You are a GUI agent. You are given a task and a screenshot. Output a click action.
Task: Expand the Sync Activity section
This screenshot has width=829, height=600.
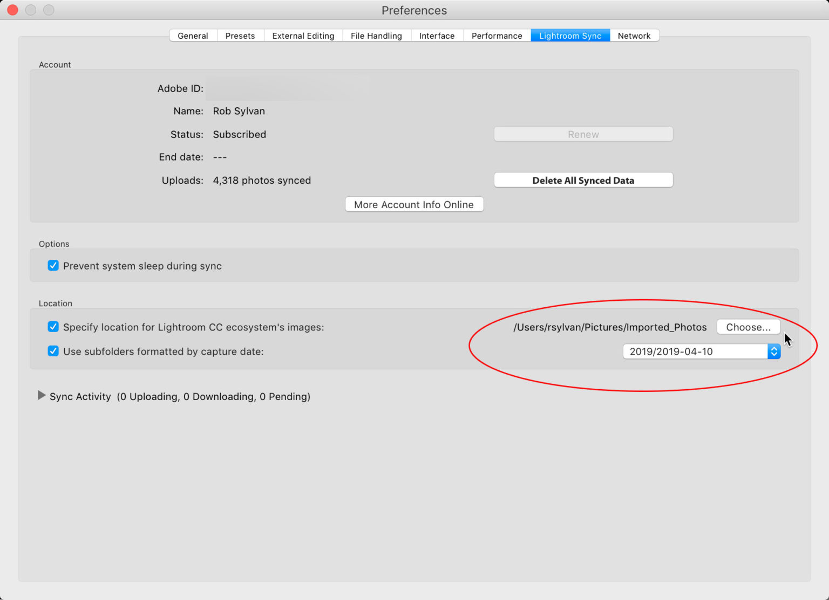(42, 396)
